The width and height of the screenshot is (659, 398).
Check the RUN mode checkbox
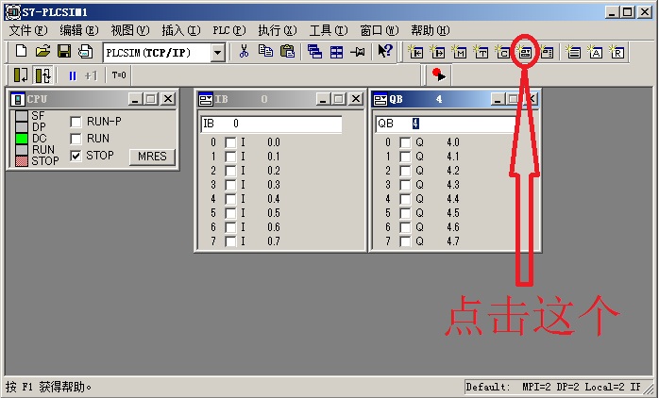(x=76, y=139)
